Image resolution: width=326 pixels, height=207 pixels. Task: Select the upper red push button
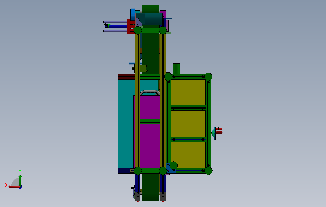[219, 129]
